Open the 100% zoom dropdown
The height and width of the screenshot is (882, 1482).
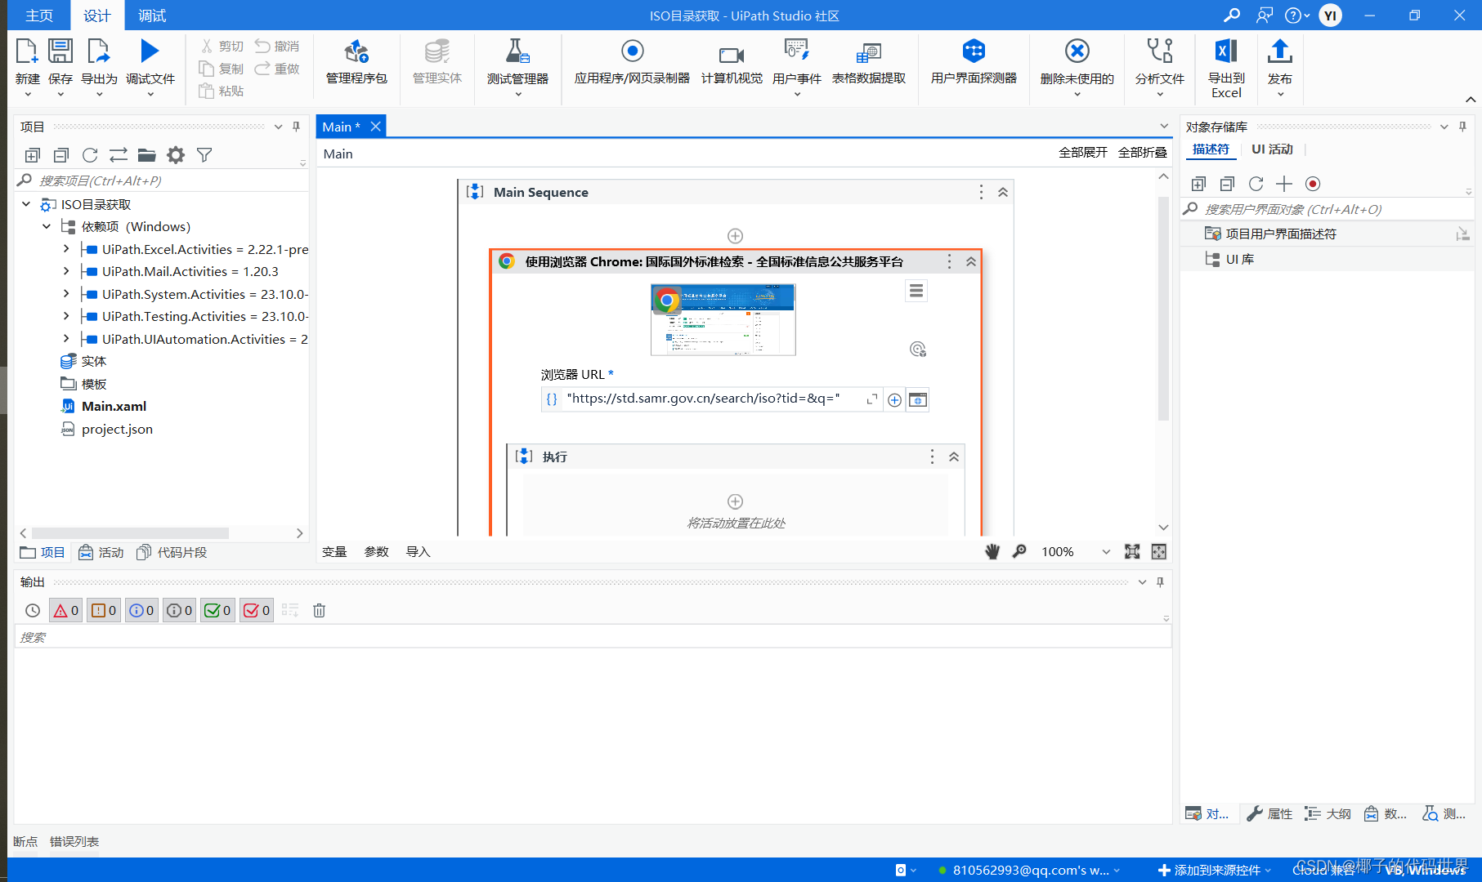pyautogui.click(x=1106, y=552)
